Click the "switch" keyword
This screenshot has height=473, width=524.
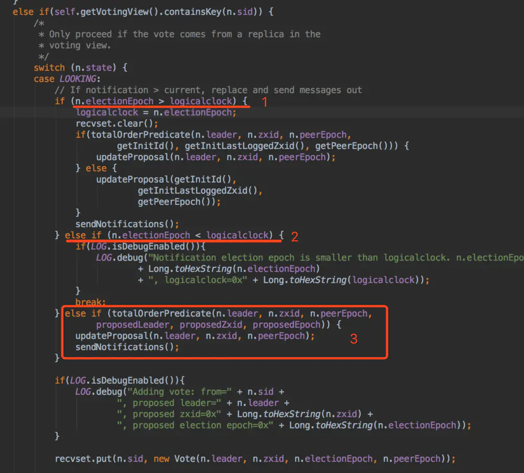(x=49, y=68)
